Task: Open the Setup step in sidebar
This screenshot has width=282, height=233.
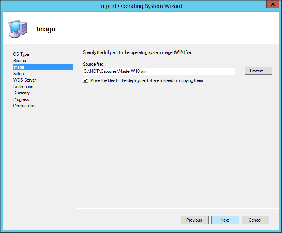Action: 18,74
